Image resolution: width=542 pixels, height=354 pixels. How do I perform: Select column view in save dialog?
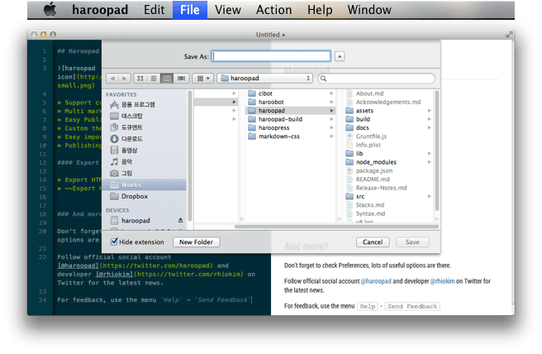point(166,78)
